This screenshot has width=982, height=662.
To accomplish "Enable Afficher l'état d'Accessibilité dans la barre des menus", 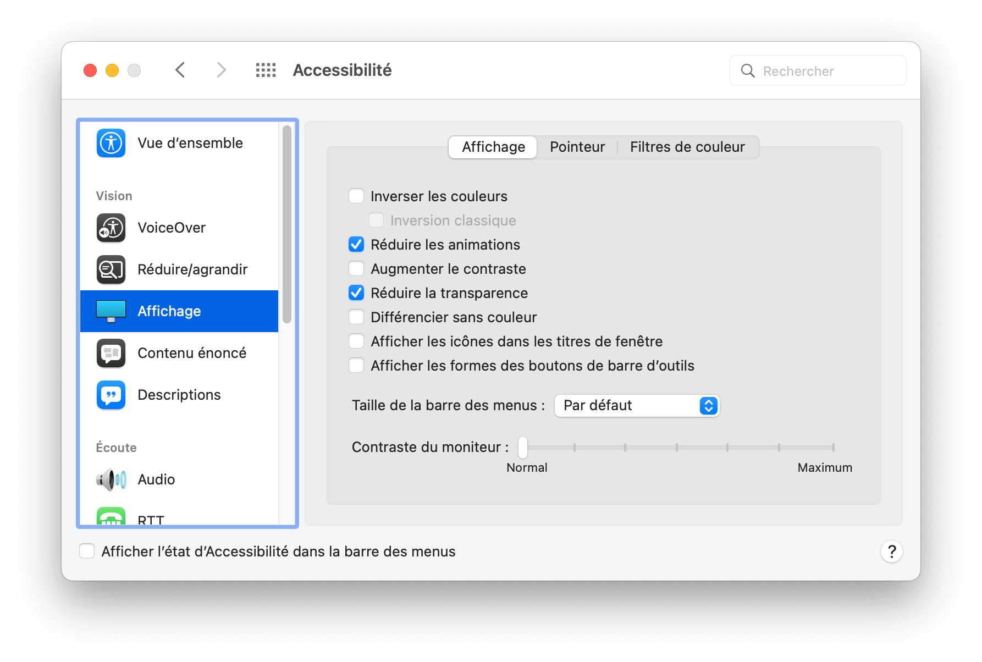I will click(x=87, y=551).
